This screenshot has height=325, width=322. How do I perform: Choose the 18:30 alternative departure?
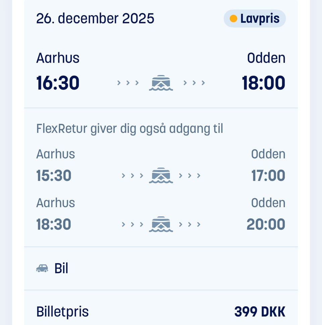tap(54, 224)
